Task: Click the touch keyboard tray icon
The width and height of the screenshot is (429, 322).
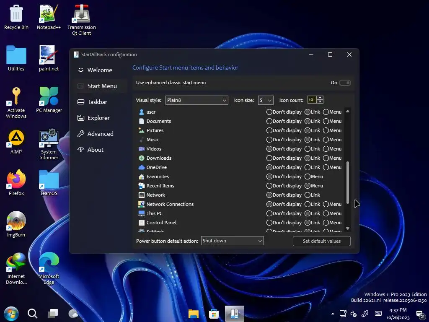Action: (378, 314)
